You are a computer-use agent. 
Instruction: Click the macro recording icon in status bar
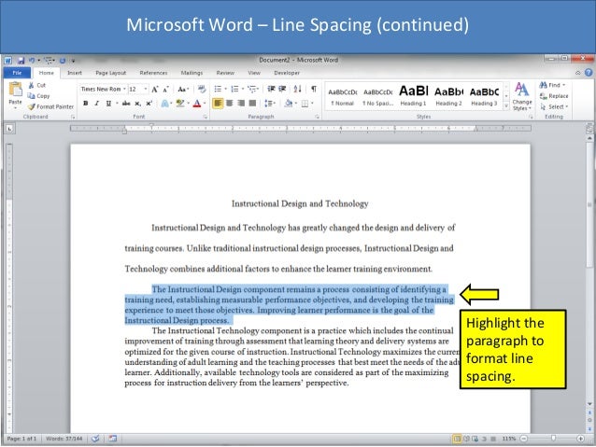pos(112,439)
